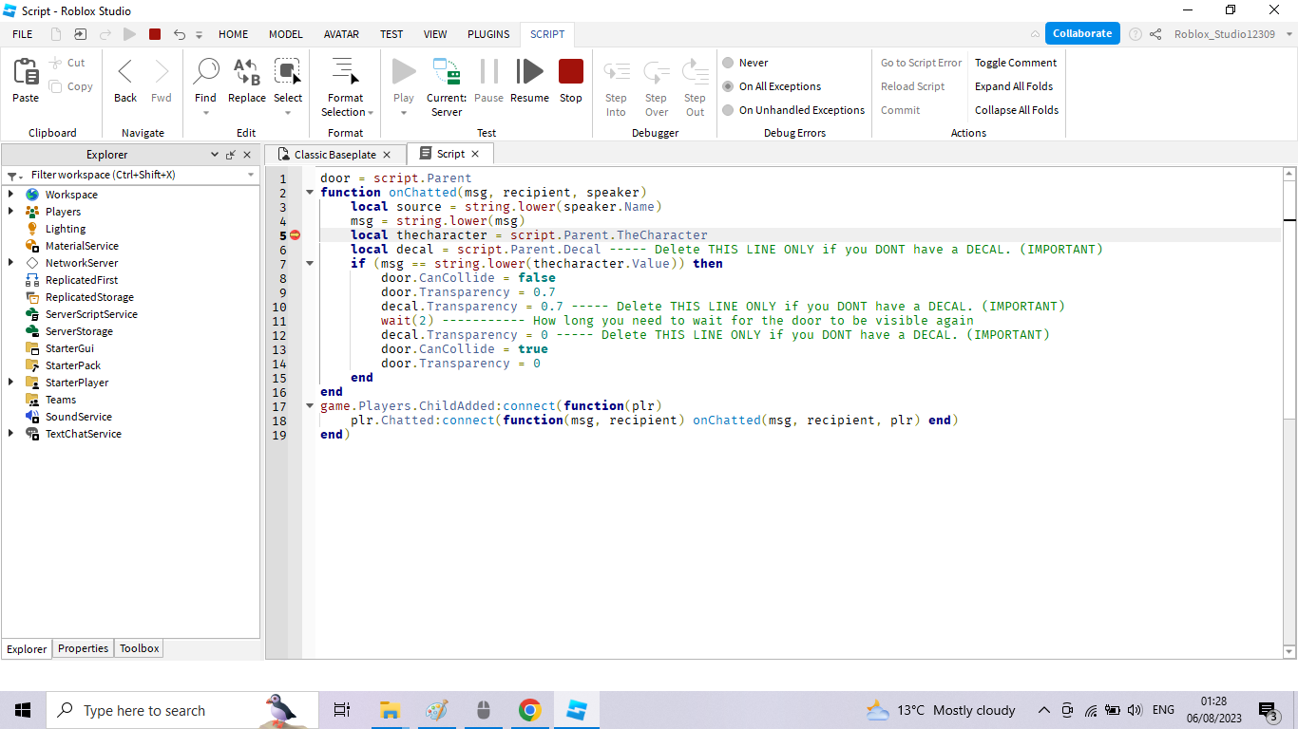The width and height of the screenshot is (1298, 729).
Task: Navigate Fwd in the script
Action: (162, 71)
